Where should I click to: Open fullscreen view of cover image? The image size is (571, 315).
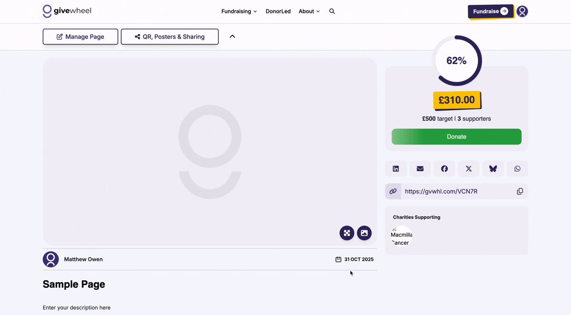tap(347, 233)
